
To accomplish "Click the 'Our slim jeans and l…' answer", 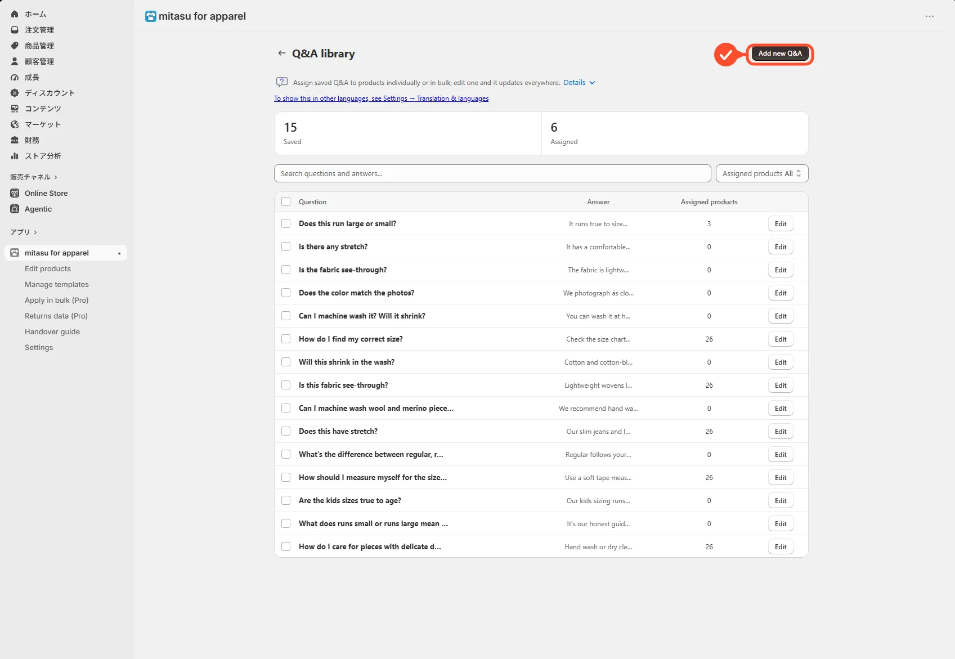I will (x=598, y=432).
